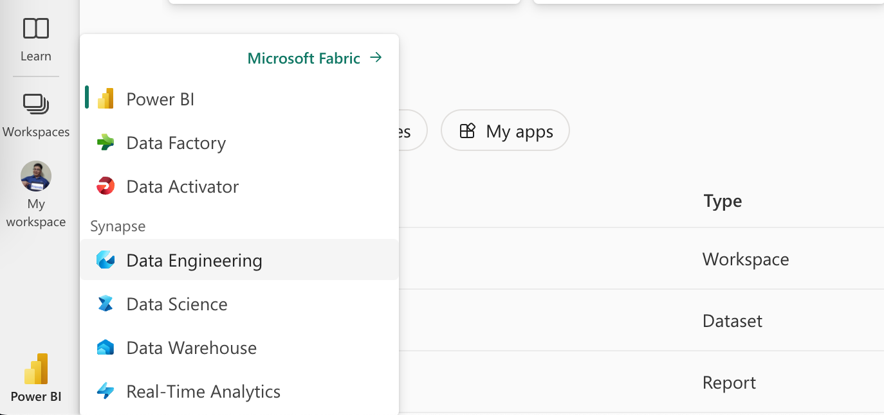Viewport: 884px width, 415px height.
Task: Click the Power BI experience switcher icon
Action: click(x=36, y=369)
